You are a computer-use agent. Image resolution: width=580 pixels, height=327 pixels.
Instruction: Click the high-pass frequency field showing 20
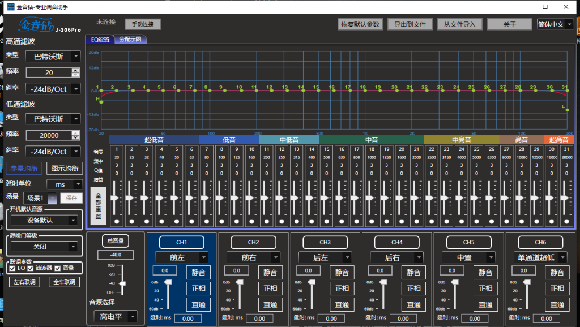(x=49, y=73)
